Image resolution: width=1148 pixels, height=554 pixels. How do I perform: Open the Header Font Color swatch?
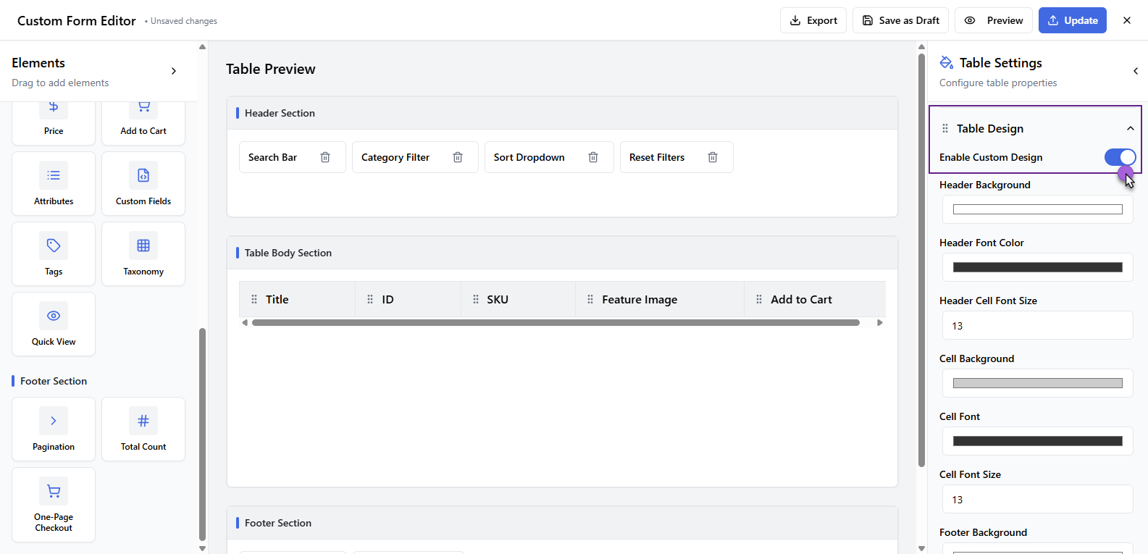[x=1037, y=267]
